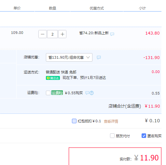Click the minus quantity button
This screenshot has width=166, height=165.
42,34
